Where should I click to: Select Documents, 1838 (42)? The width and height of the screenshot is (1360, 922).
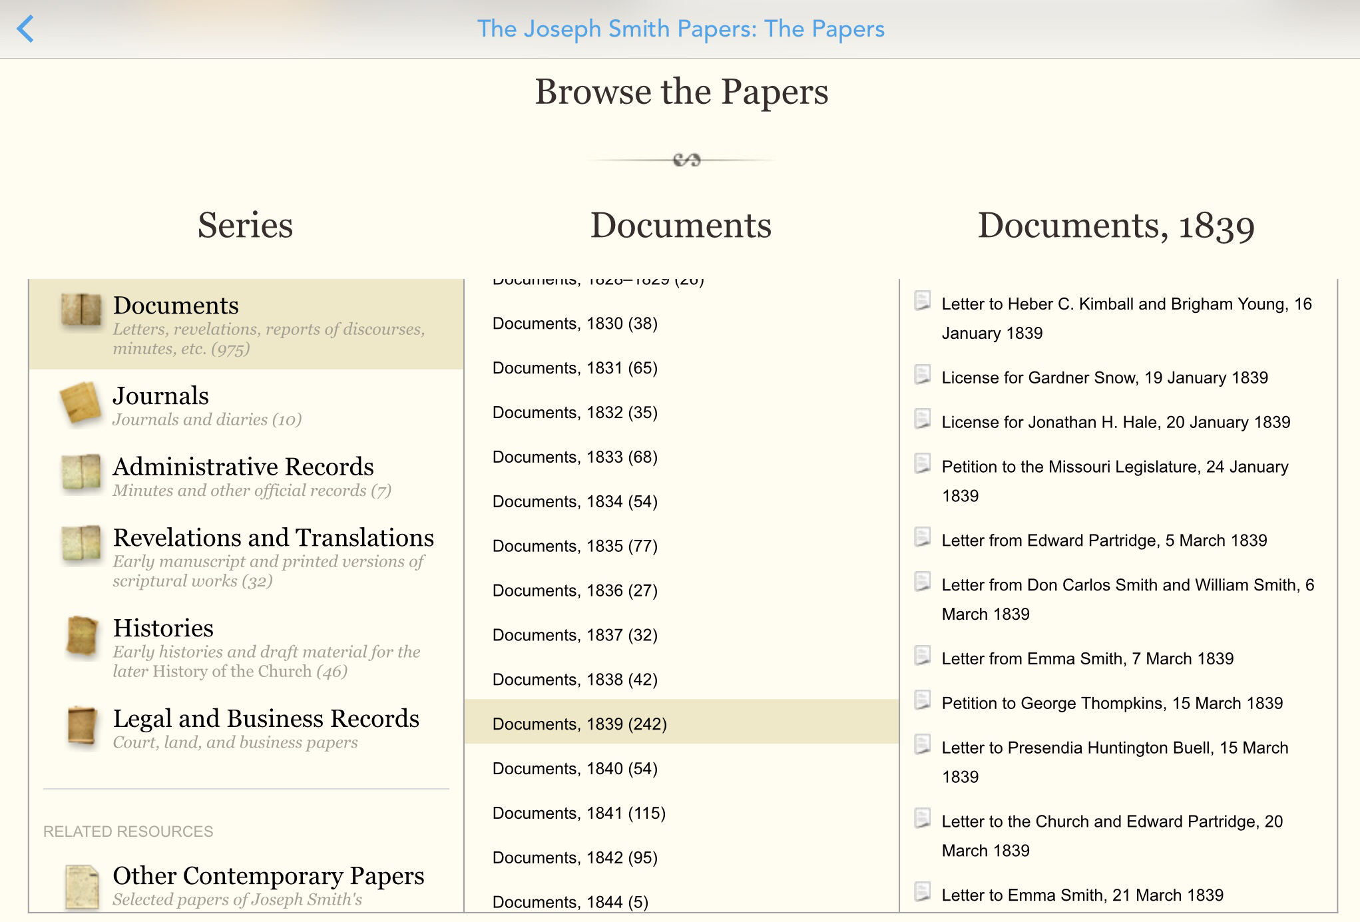(x=682, y=680)
